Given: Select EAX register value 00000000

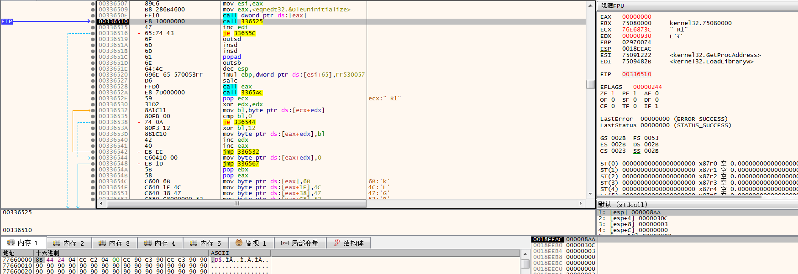Looking at the screenshot, I should click(636, 17).
